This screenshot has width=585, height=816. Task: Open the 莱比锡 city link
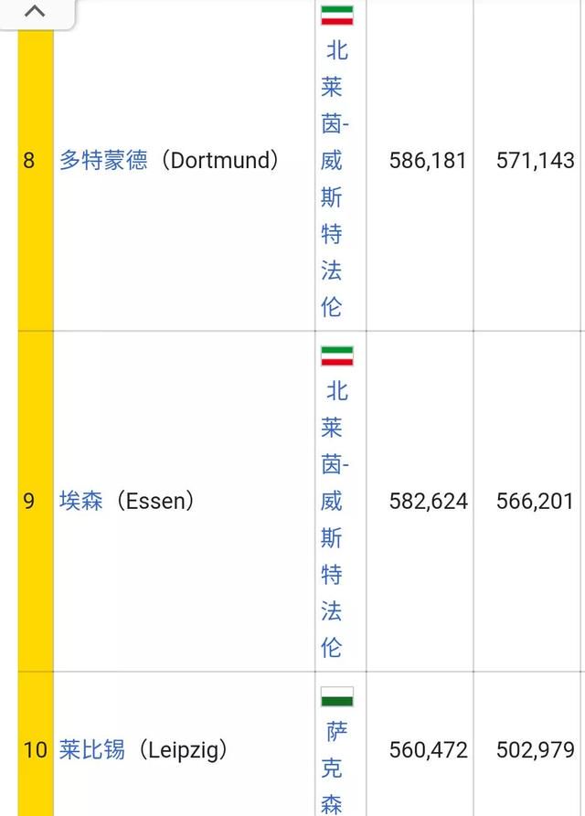coord(92,750)
